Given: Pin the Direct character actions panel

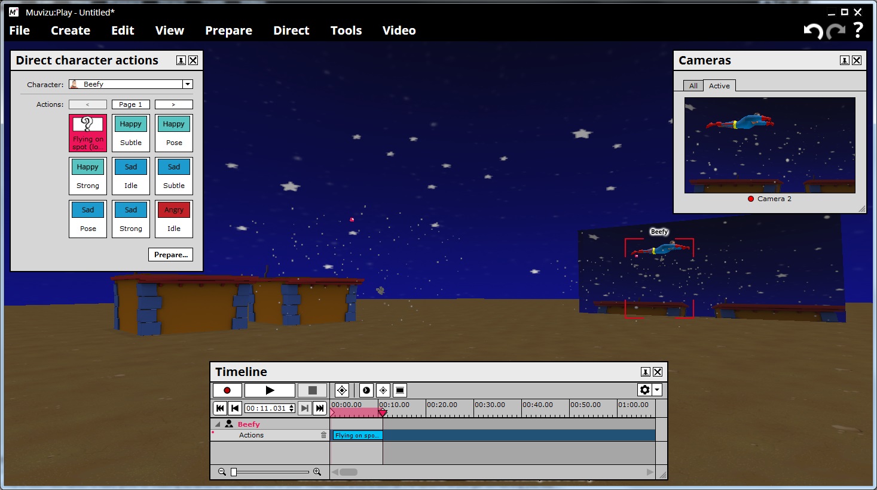Looking at the screenshot, I should tap(181, 60).
